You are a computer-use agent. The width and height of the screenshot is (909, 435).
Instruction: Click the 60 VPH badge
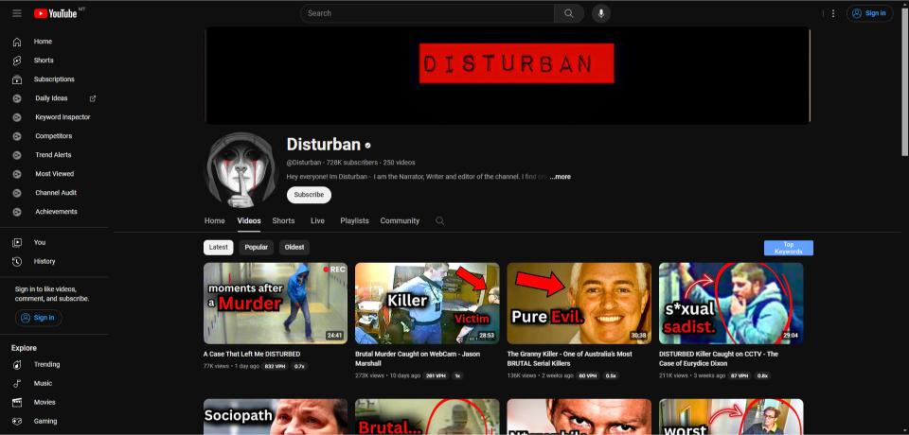point(588,376)
